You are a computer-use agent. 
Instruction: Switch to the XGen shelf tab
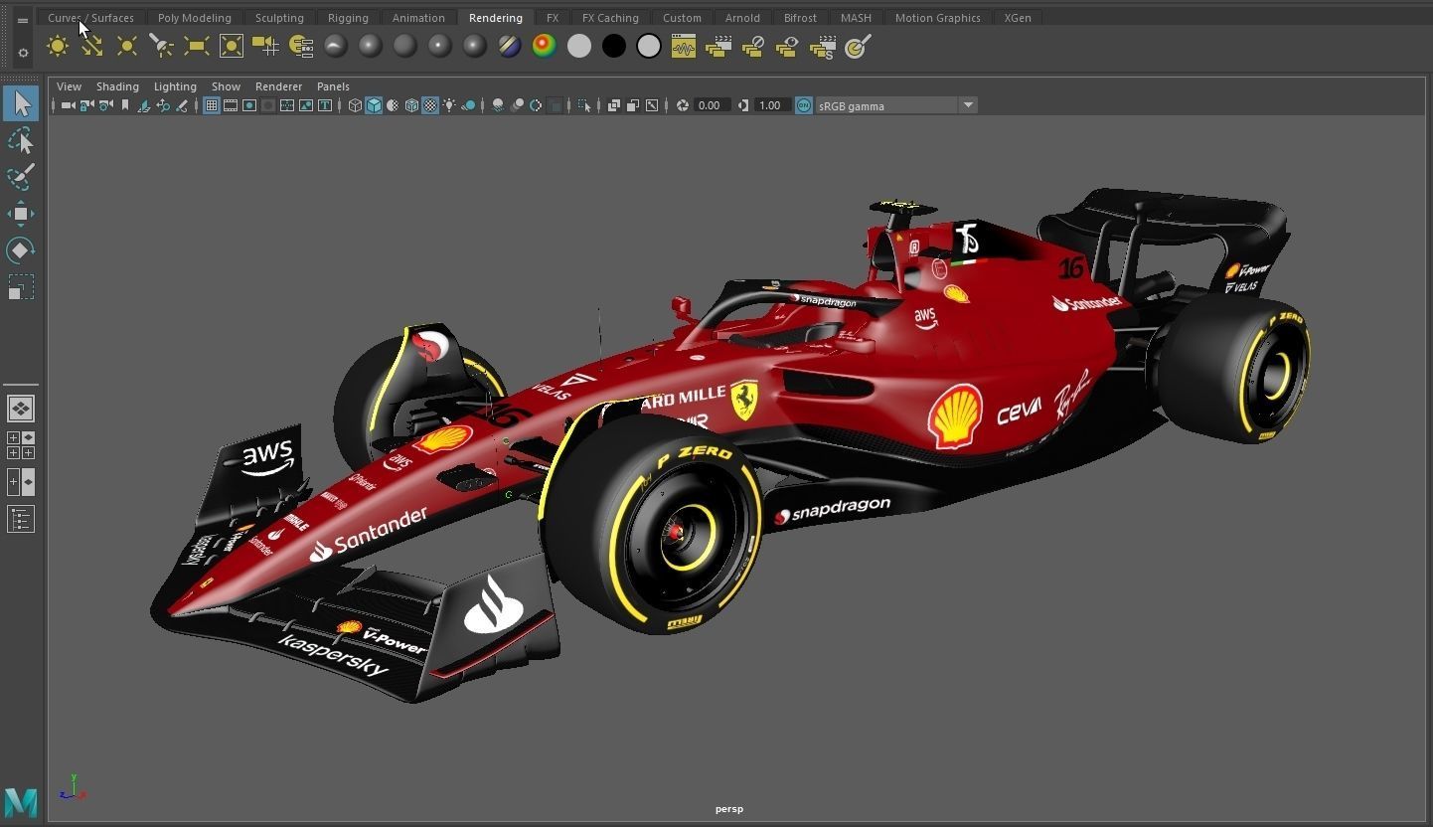pyautogui.click(x=1017, y=18)
